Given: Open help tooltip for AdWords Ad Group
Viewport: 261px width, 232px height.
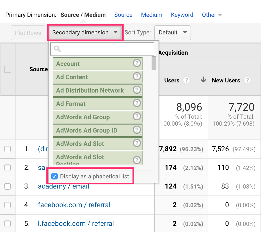Looking at the screenshot, I should pyautogui.click(x=137, y=117).
